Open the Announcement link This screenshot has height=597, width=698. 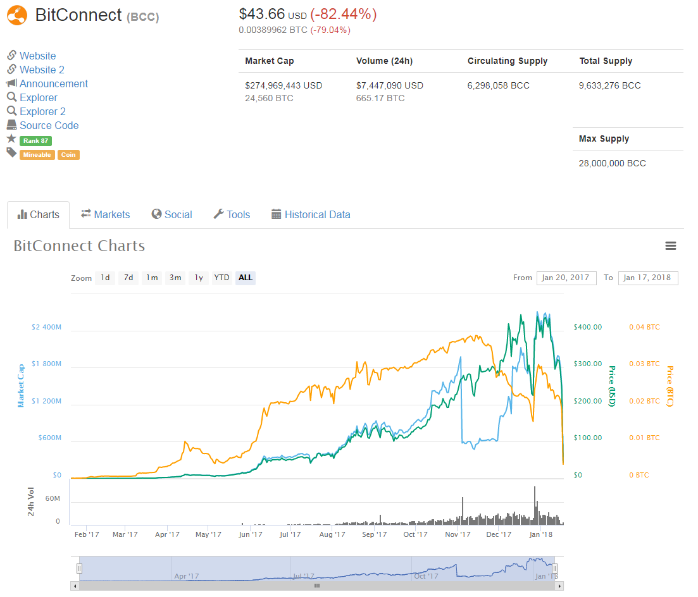tap(54, 83)
